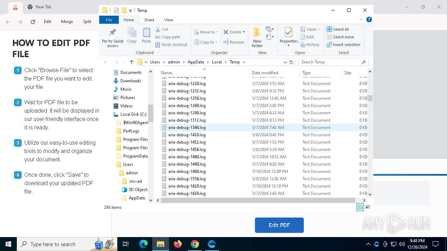447x251 pixels.
Task: Click the History command
Action: tap(310, 45)
